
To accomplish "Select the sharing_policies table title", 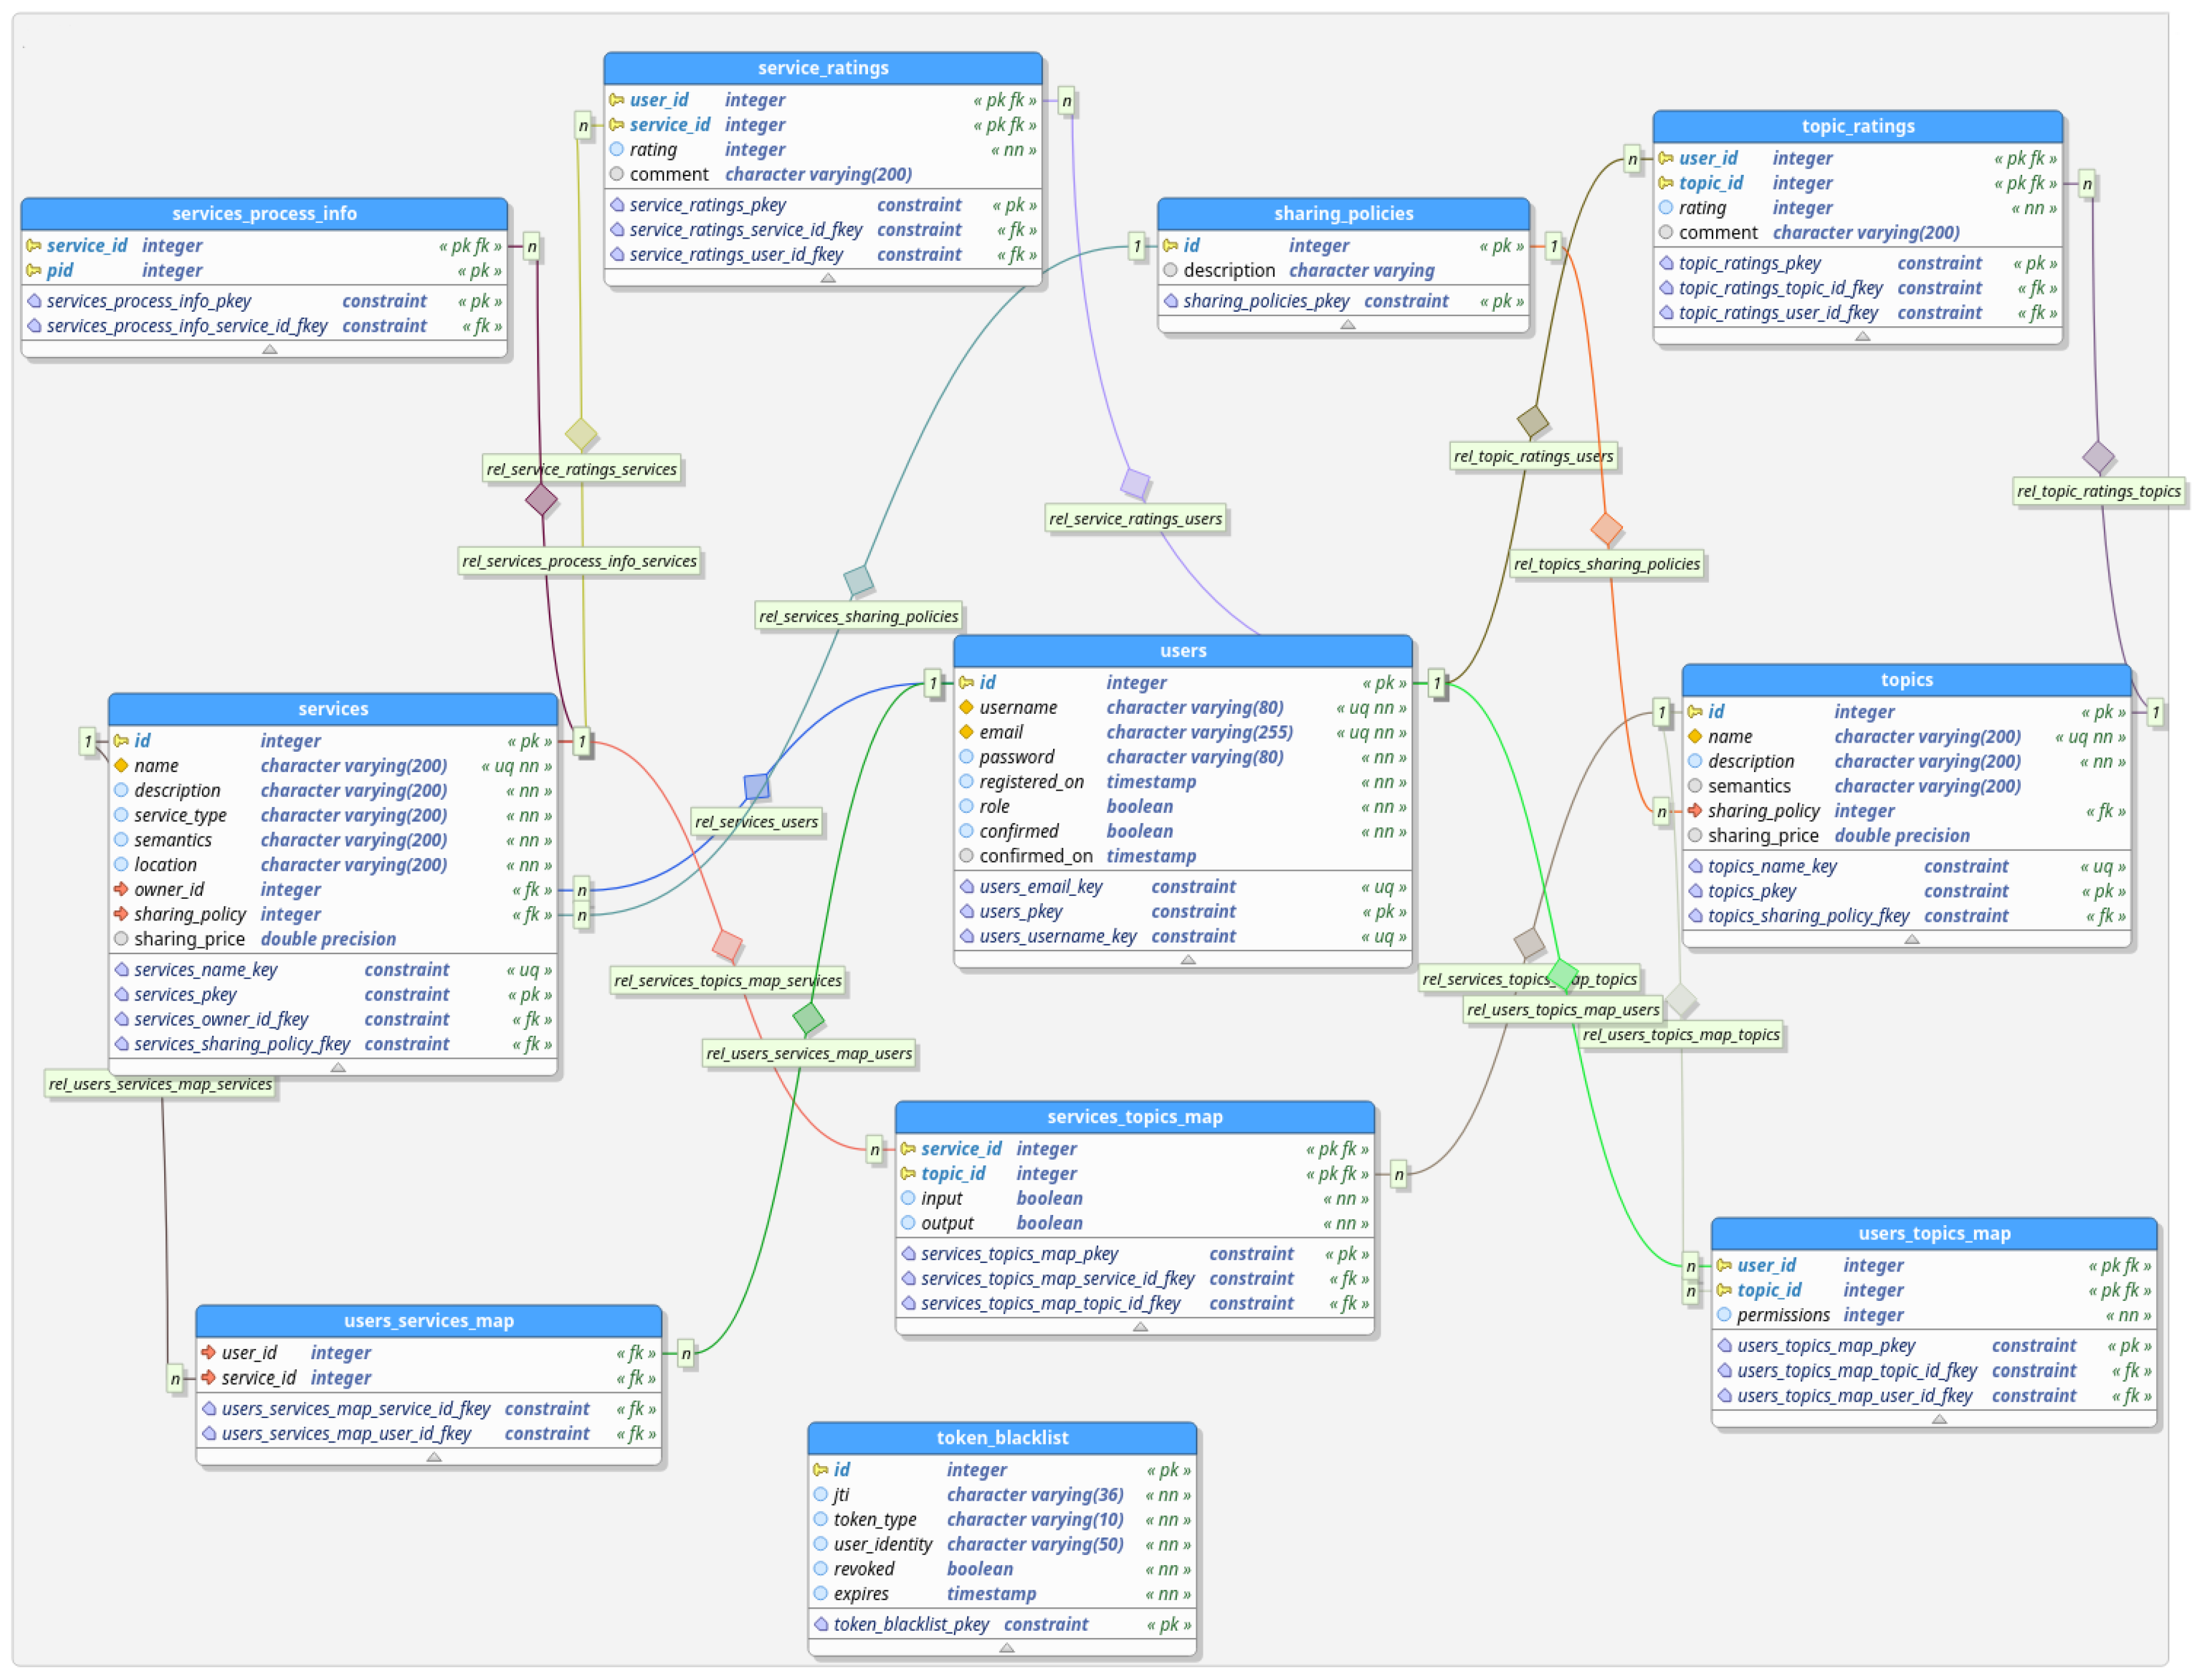I will (1343, 213).
